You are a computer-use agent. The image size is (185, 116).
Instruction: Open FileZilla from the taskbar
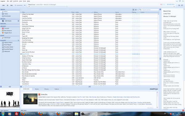[17, 114]
